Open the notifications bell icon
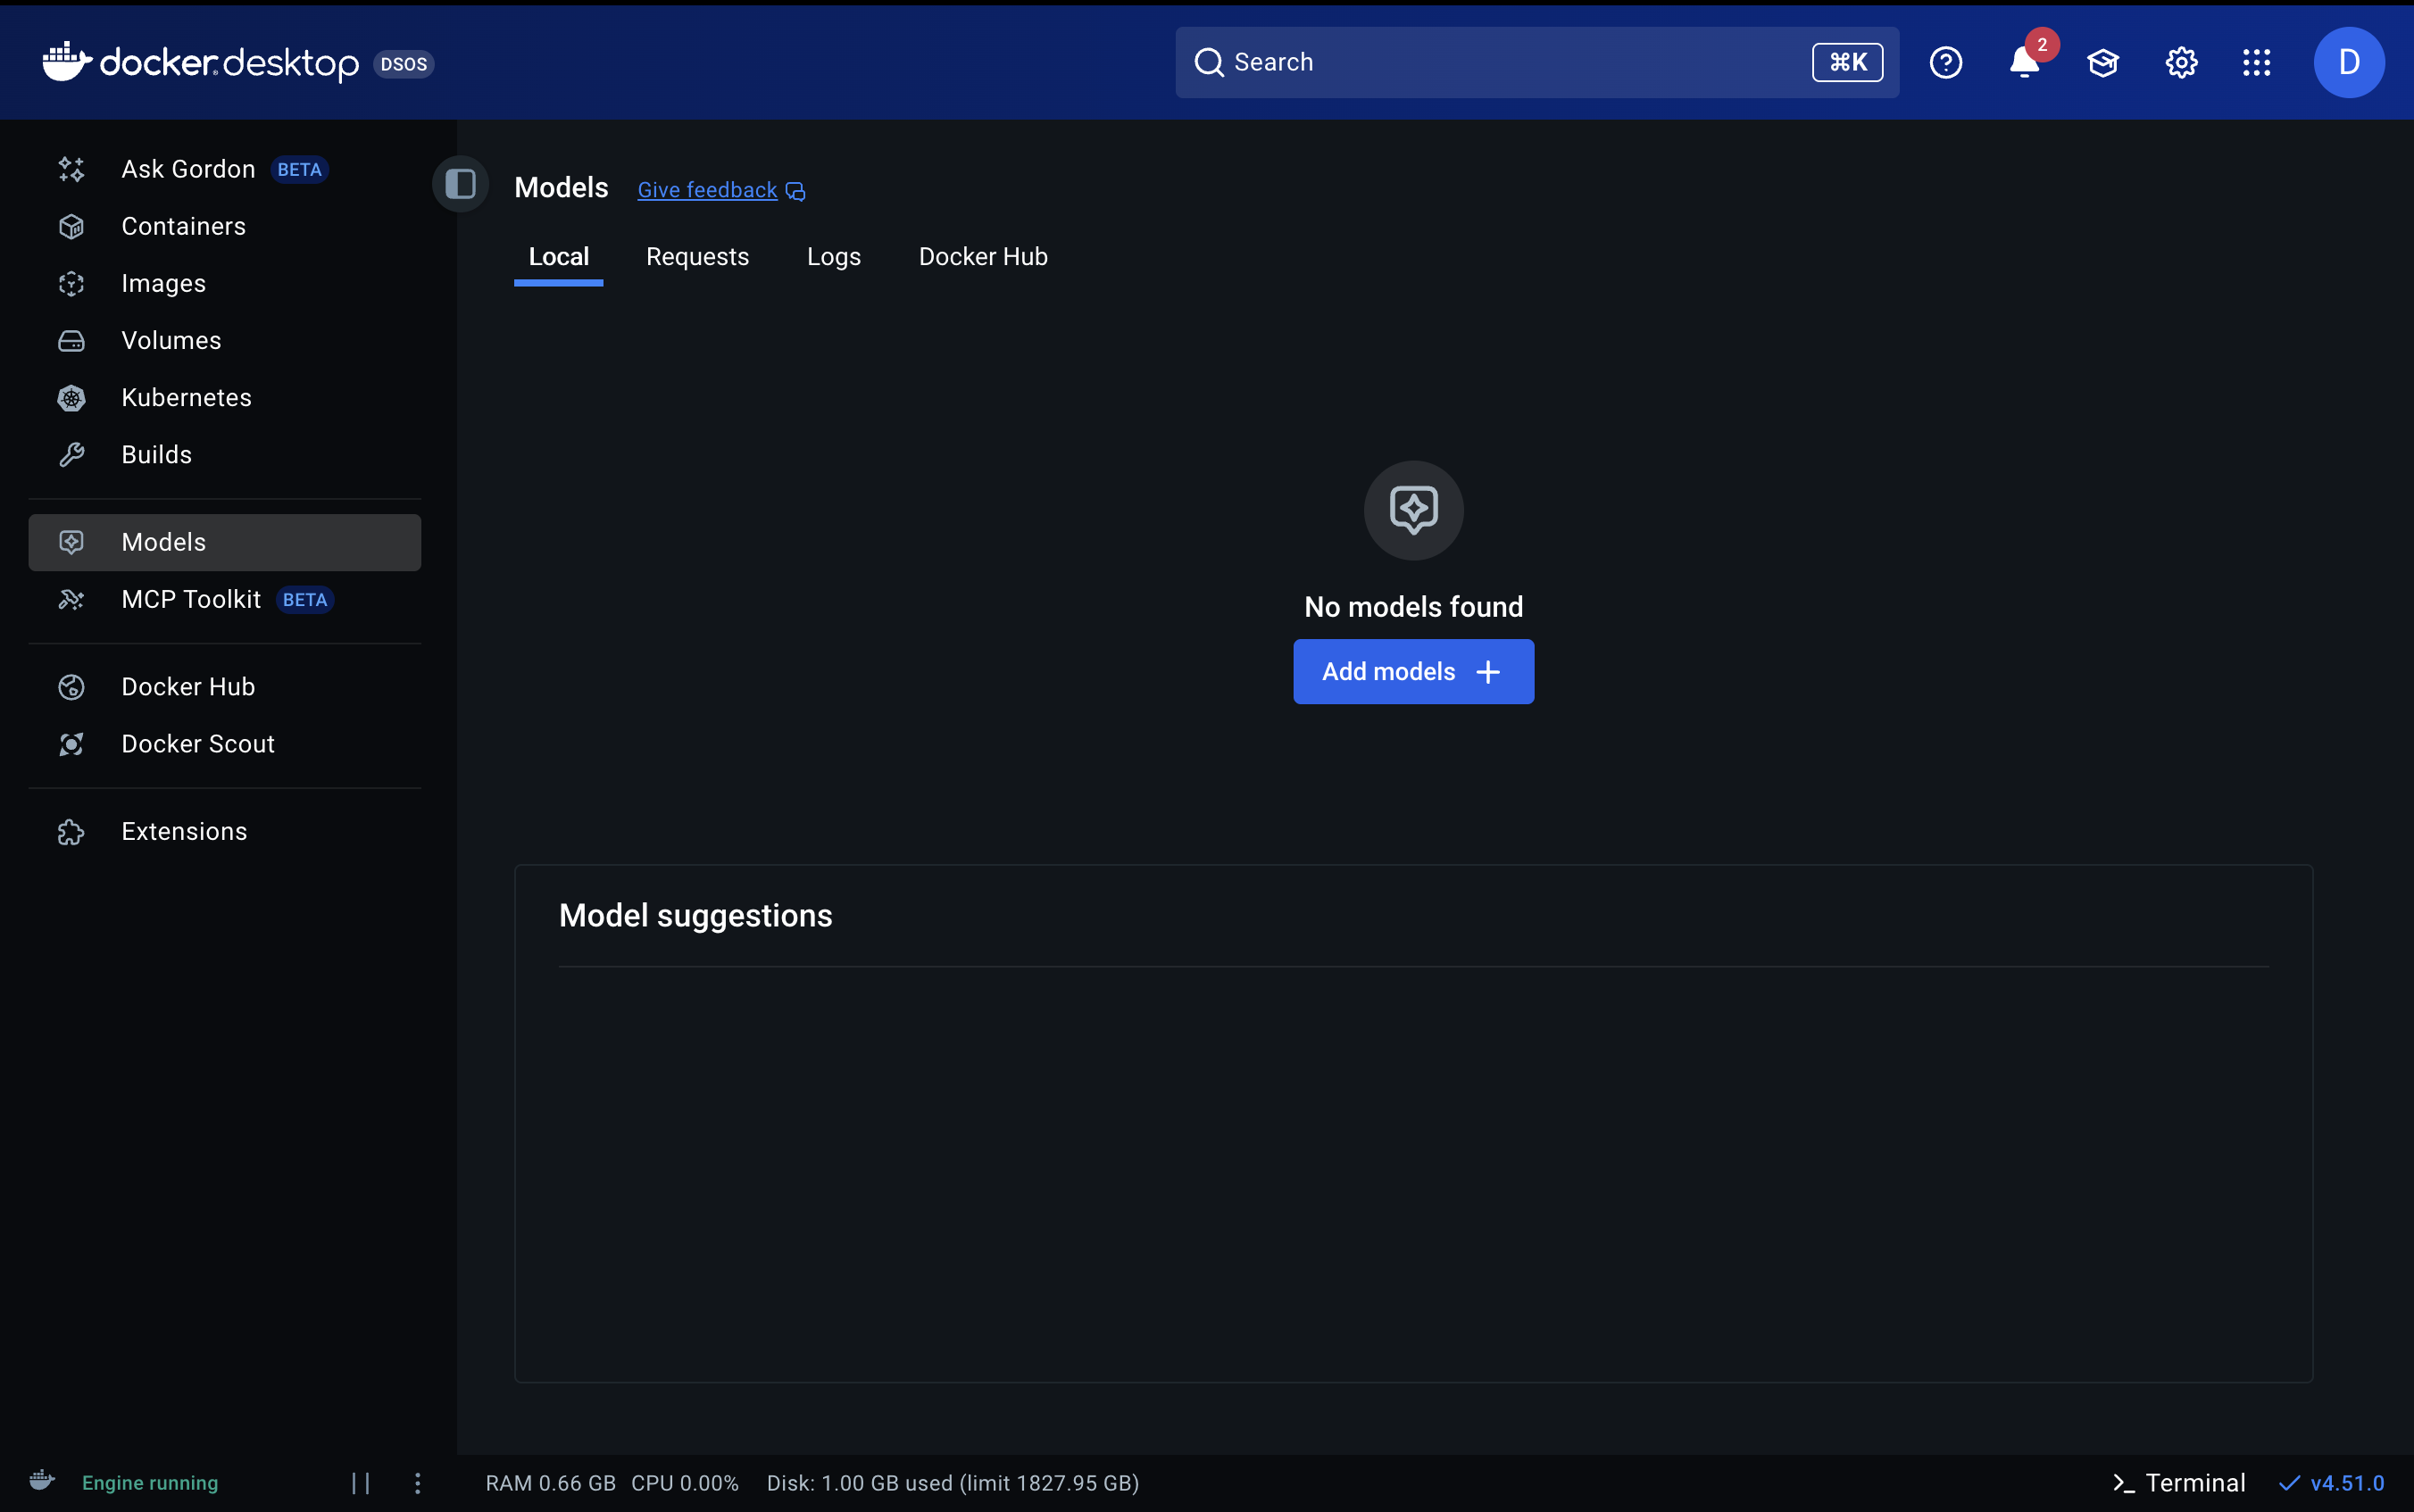2414x1512 pixels. pos(2023,63)
